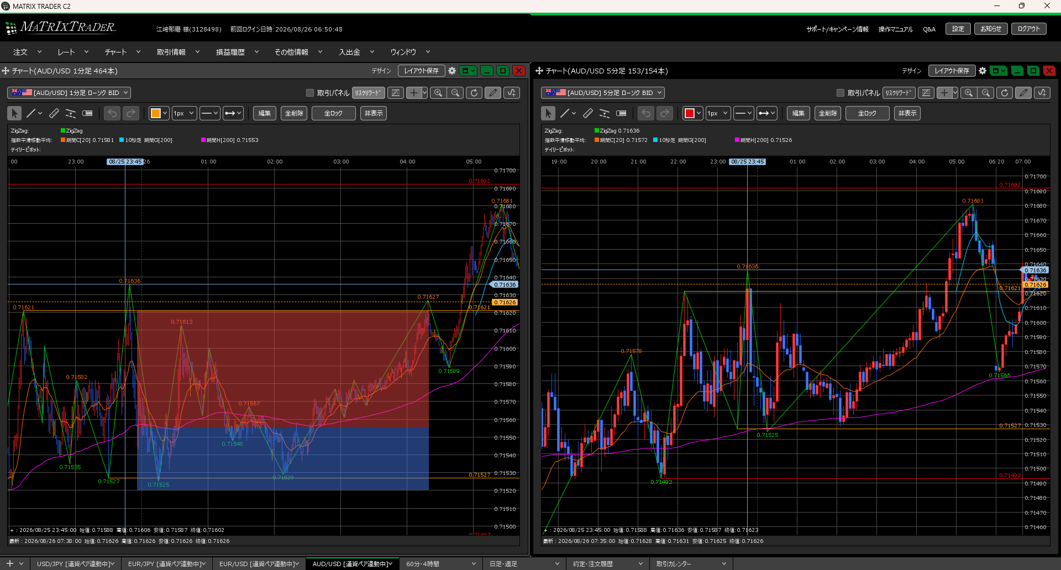Open the 注文 menu
Screen dimensions: 1061x570
point(27,52)
